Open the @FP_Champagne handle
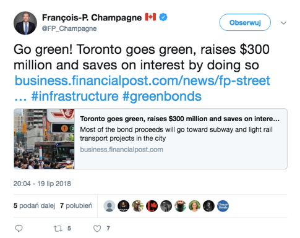 click(69, 28)
